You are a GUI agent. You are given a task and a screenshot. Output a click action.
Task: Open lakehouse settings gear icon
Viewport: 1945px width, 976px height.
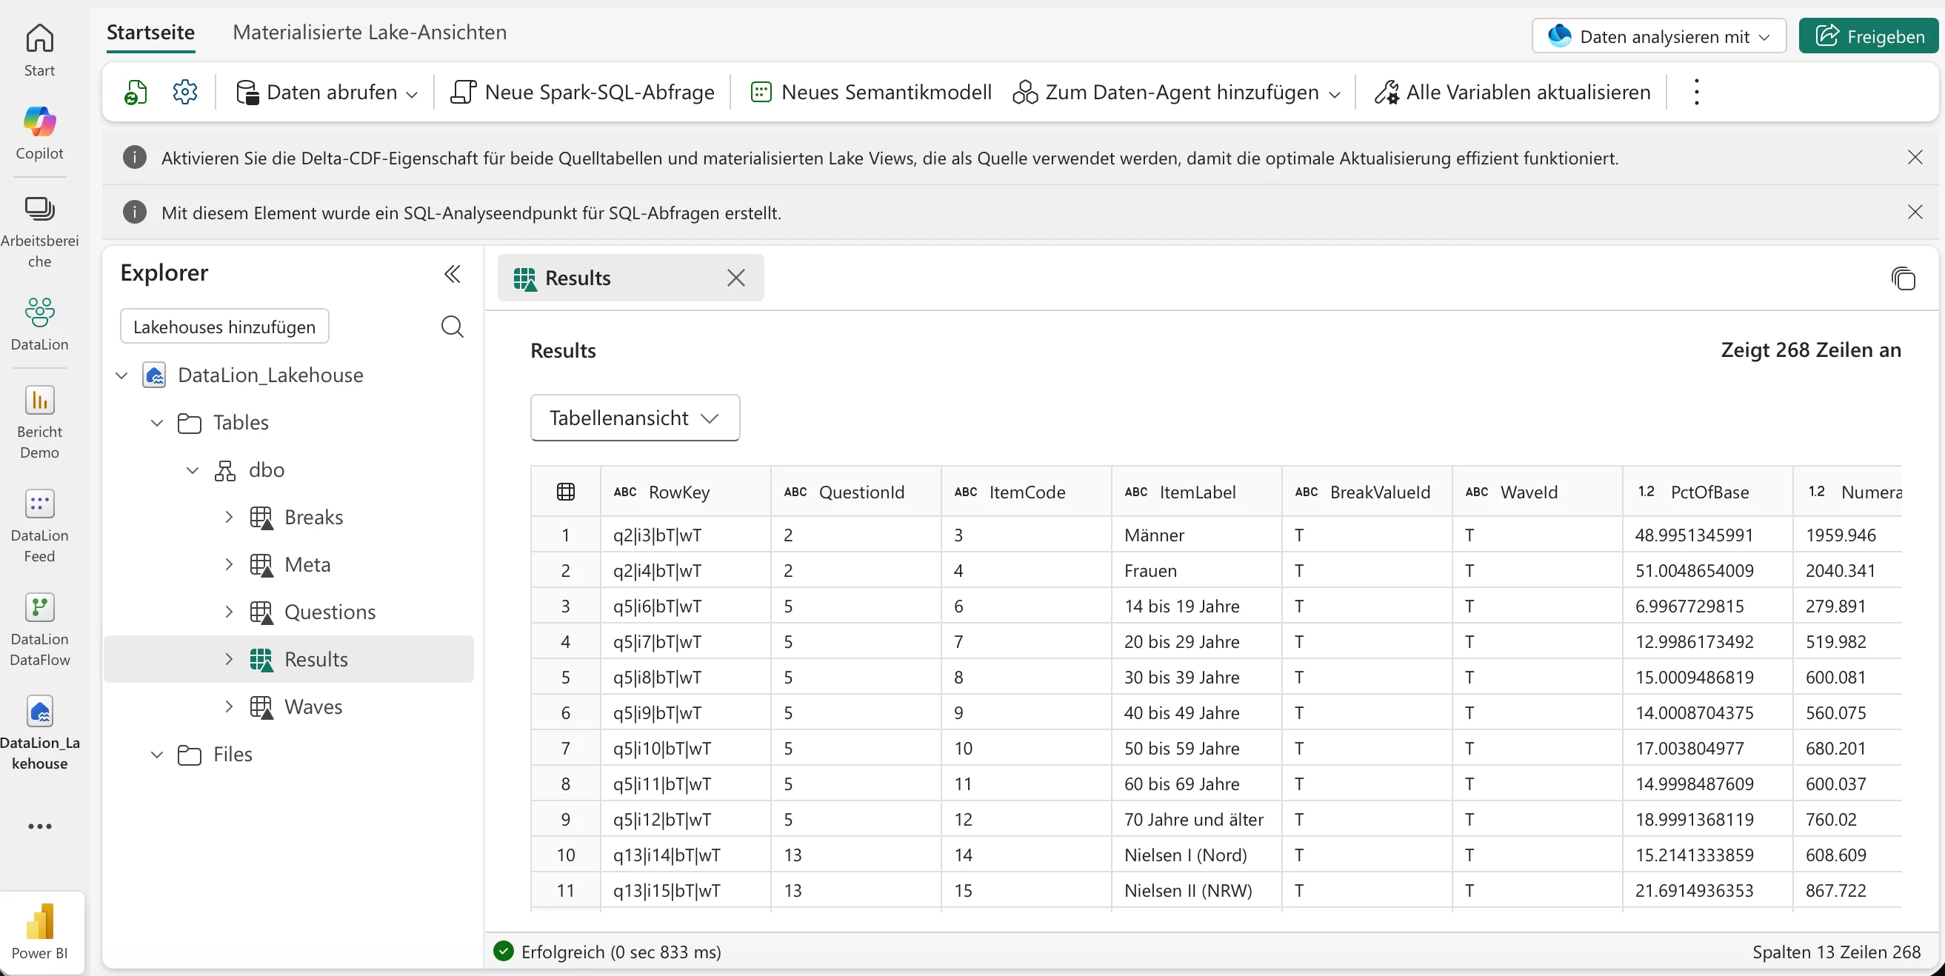tap(185, 92)
